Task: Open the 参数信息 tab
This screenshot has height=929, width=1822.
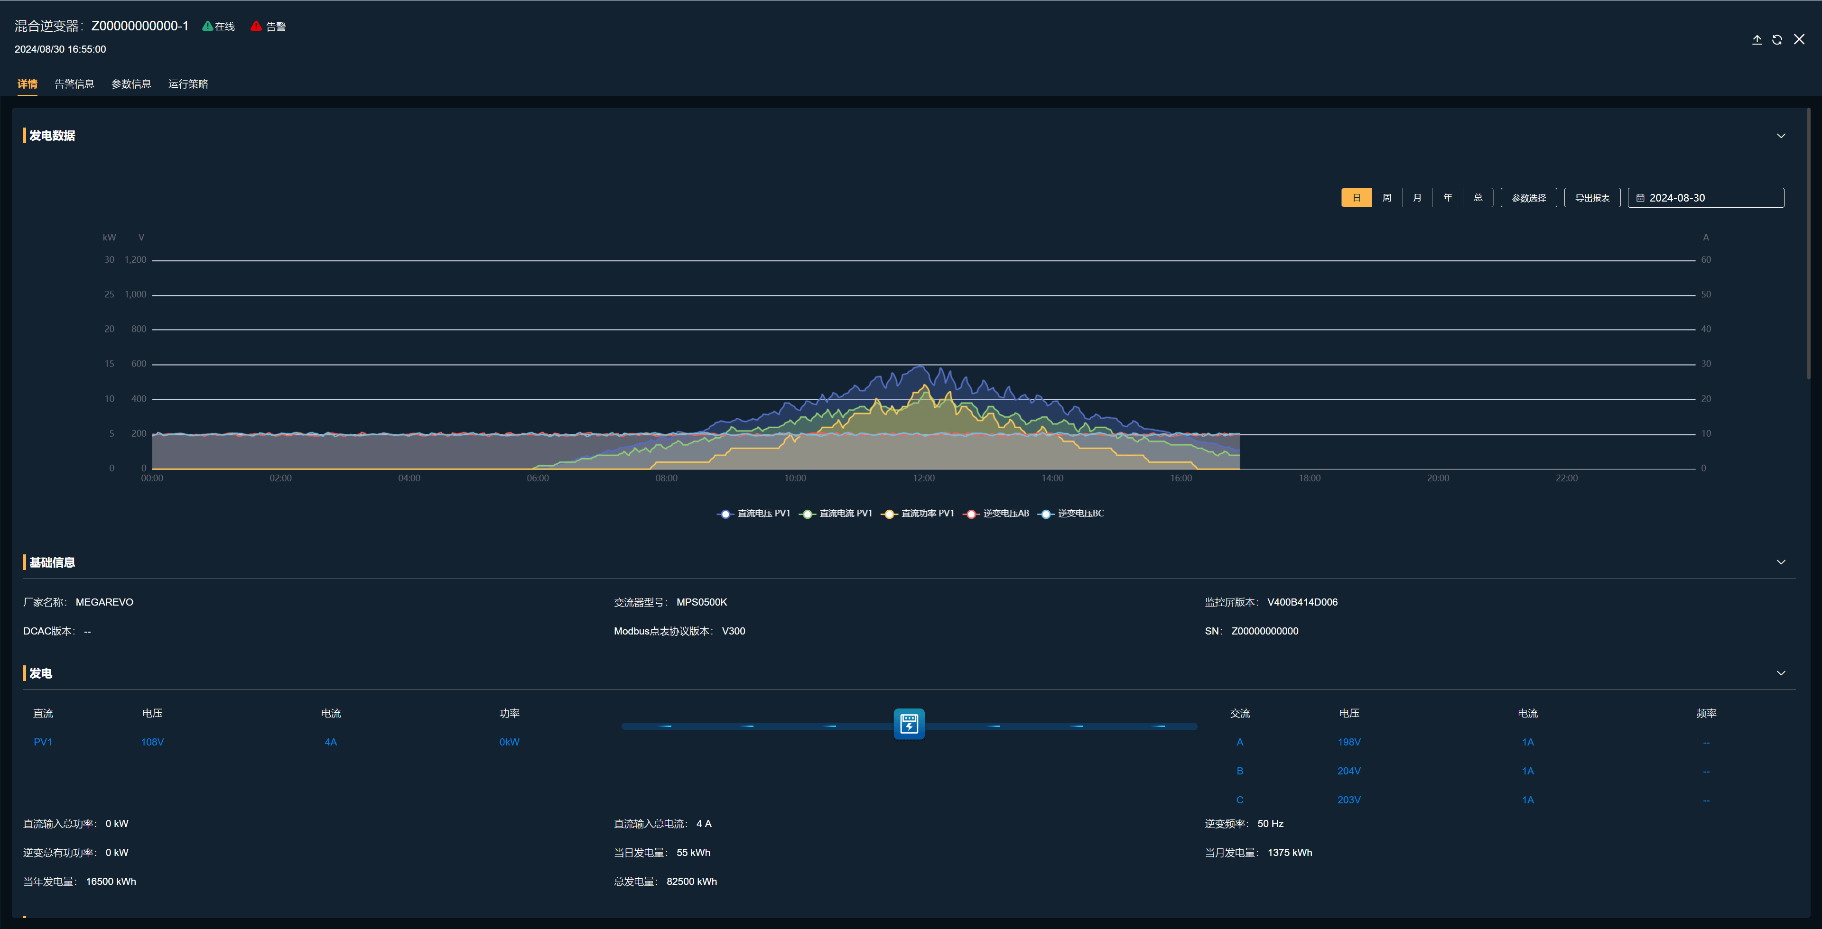Action: tap(131, 84)
